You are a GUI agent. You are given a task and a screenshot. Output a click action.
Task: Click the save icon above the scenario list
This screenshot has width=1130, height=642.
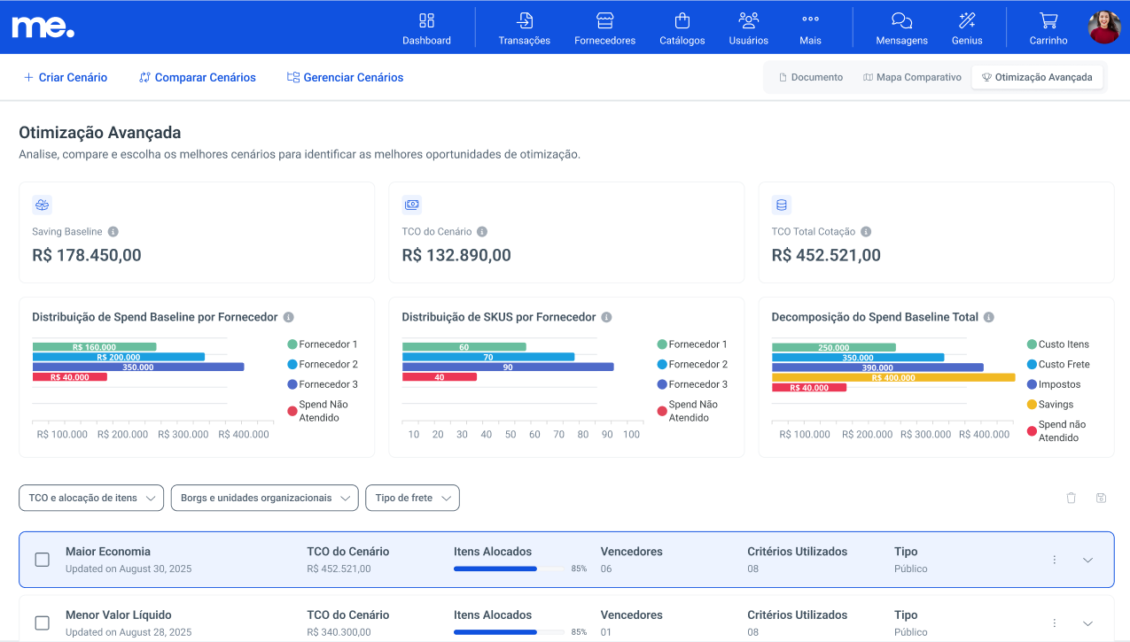point(1101,498)
